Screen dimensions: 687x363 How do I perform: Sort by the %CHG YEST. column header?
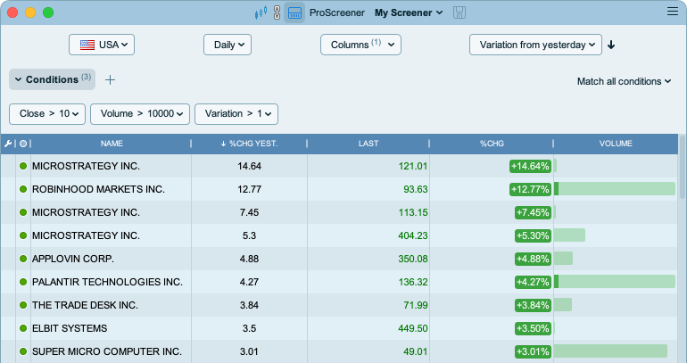click(x=249, y=144)
